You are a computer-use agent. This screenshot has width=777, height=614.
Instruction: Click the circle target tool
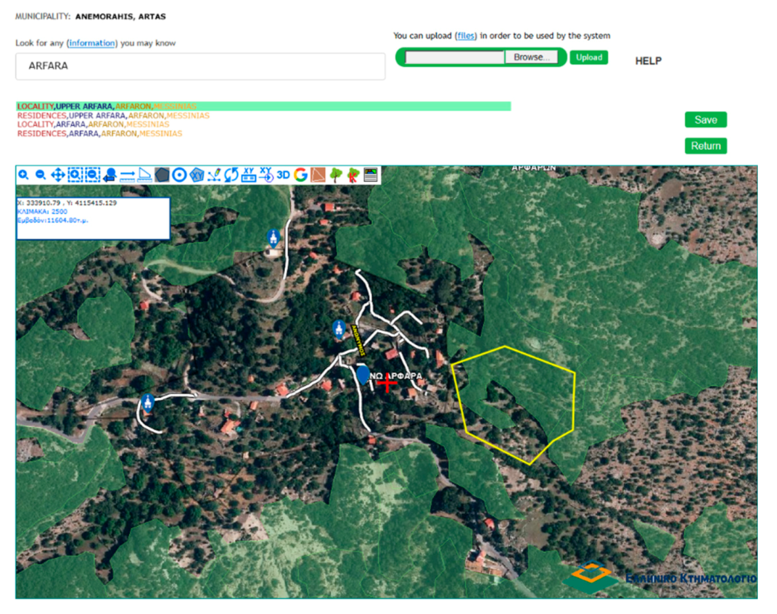coord(179,175)
